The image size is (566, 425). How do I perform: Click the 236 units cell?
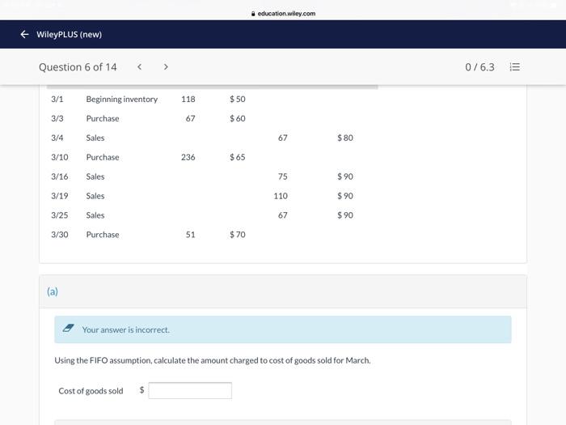point(188,157)
